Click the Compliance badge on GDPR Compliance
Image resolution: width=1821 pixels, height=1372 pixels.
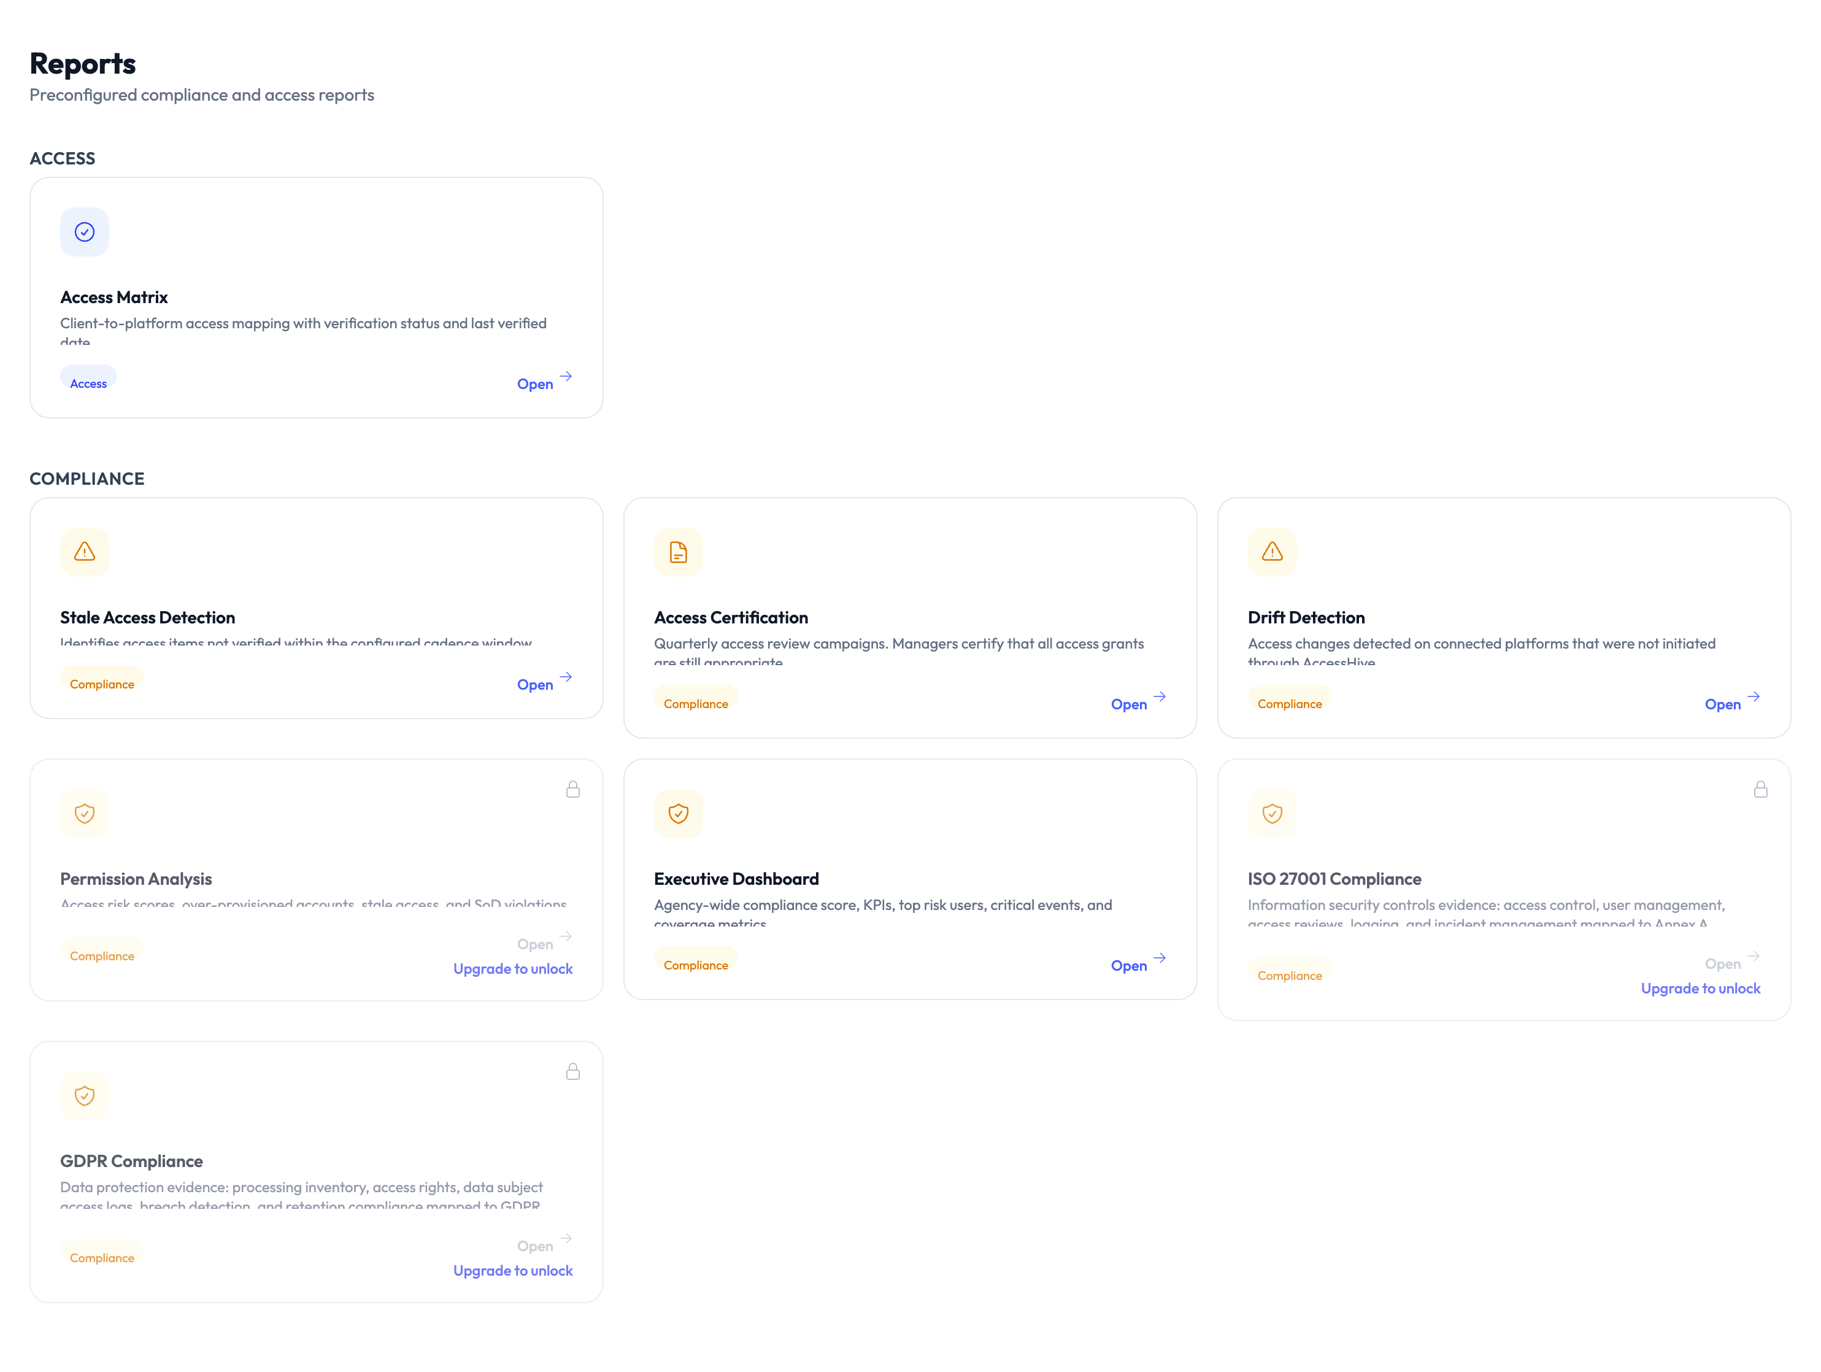coord(102,1257)
